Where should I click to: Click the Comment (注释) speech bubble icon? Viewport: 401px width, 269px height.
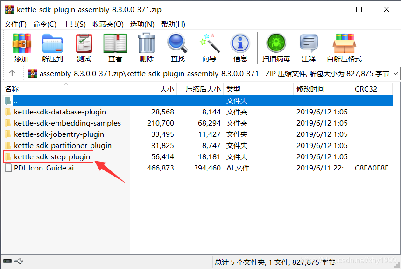coord(309,43)
